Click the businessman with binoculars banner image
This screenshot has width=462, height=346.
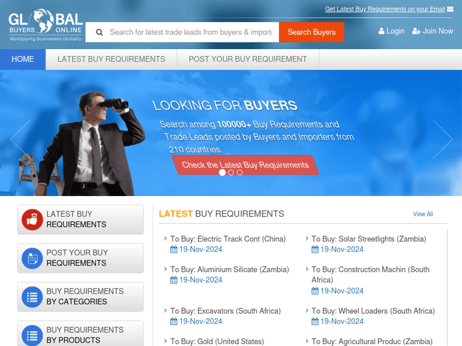point(83,144)
